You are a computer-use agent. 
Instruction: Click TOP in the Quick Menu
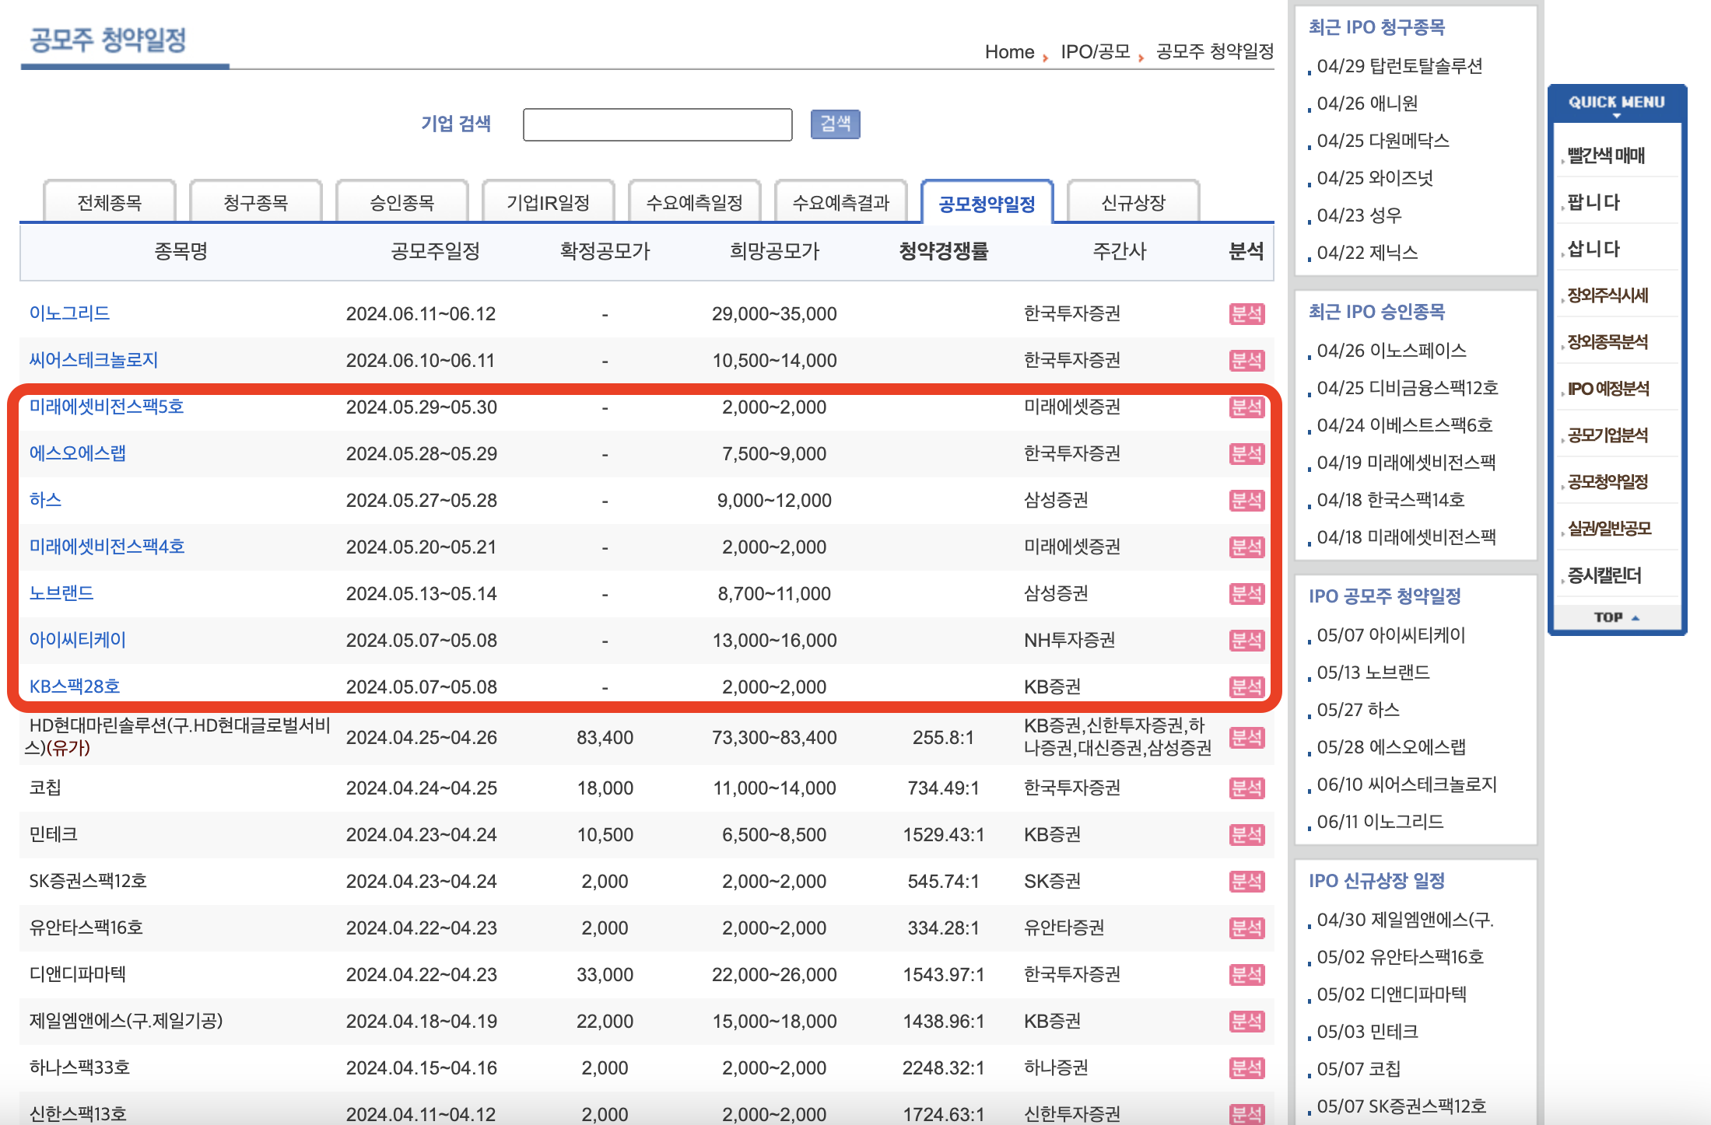(x=1612, y=617)
